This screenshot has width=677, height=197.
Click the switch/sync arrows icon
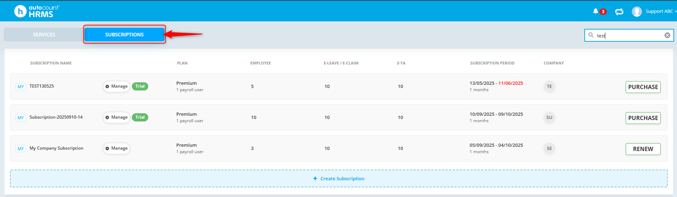[619, 12]
